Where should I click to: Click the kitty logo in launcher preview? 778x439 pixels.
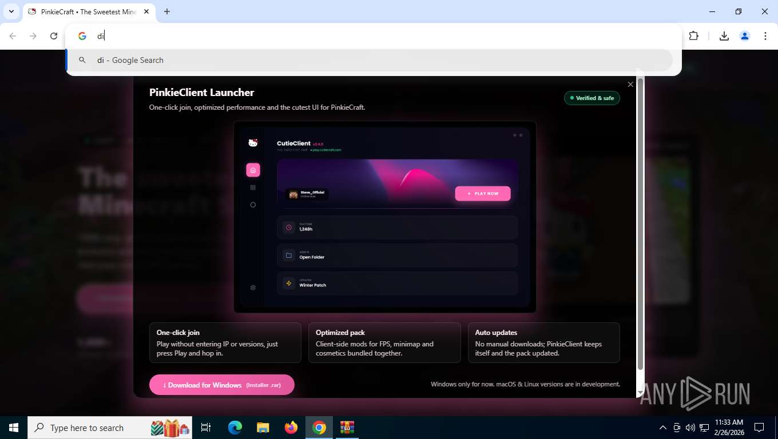(x=253, y=143)
